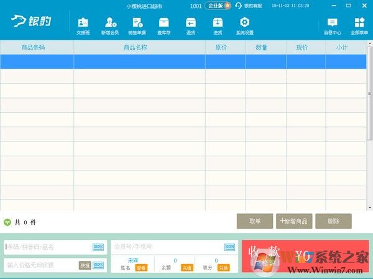
Task: Minimize the POS window
Action: tap(334, 6)
